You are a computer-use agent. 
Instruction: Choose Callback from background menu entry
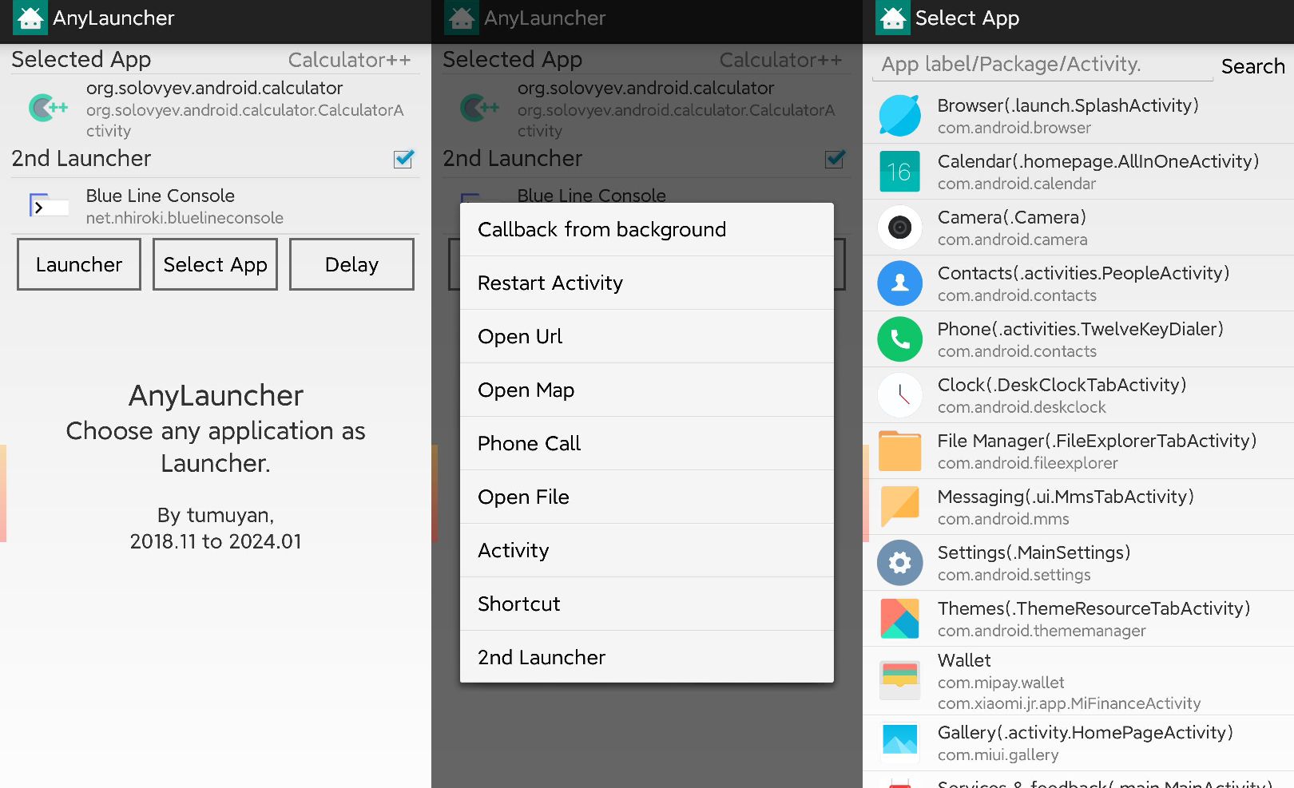(647, 230)
